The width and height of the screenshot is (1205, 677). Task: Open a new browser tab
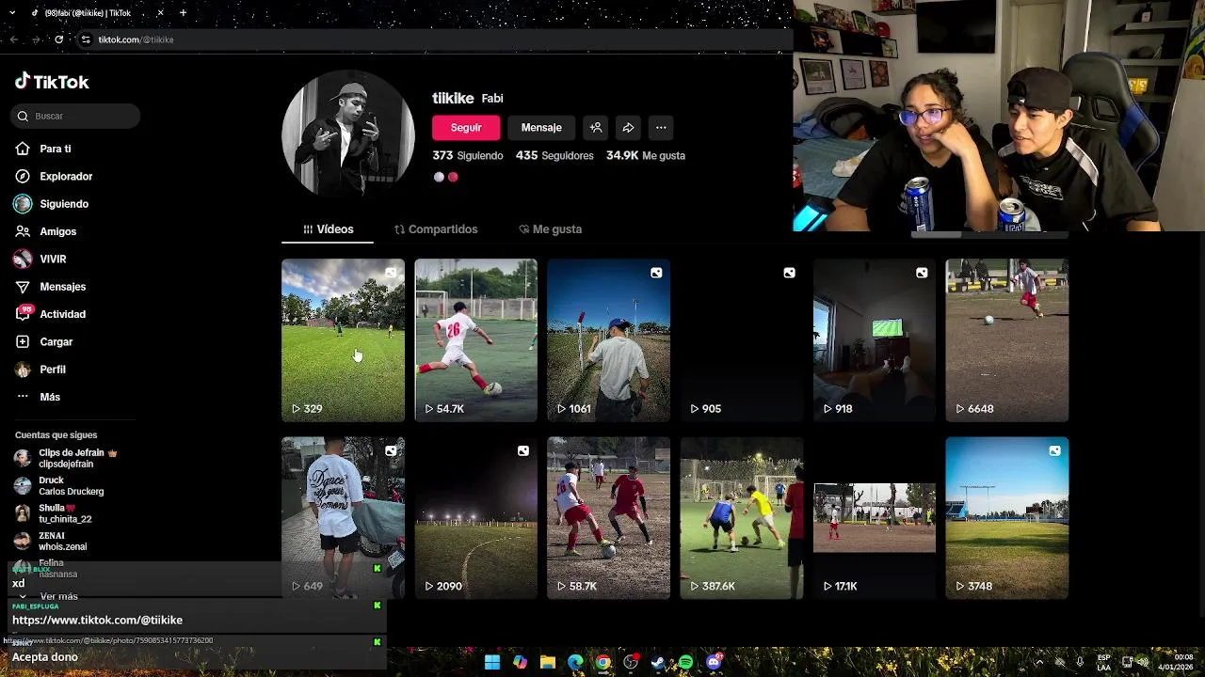pos(183,13)
